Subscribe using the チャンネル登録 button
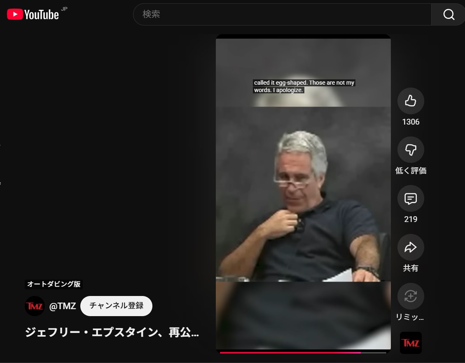Viewport: 465px width, 363px height. click(116, 306)
